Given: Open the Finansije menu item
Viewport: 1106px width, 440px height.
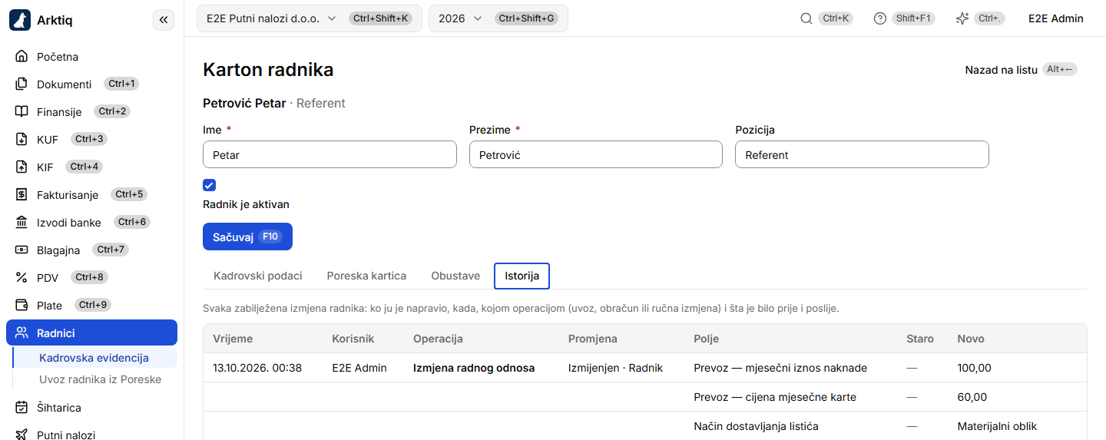Looking at the screenshot, I should tap(91, 112).
